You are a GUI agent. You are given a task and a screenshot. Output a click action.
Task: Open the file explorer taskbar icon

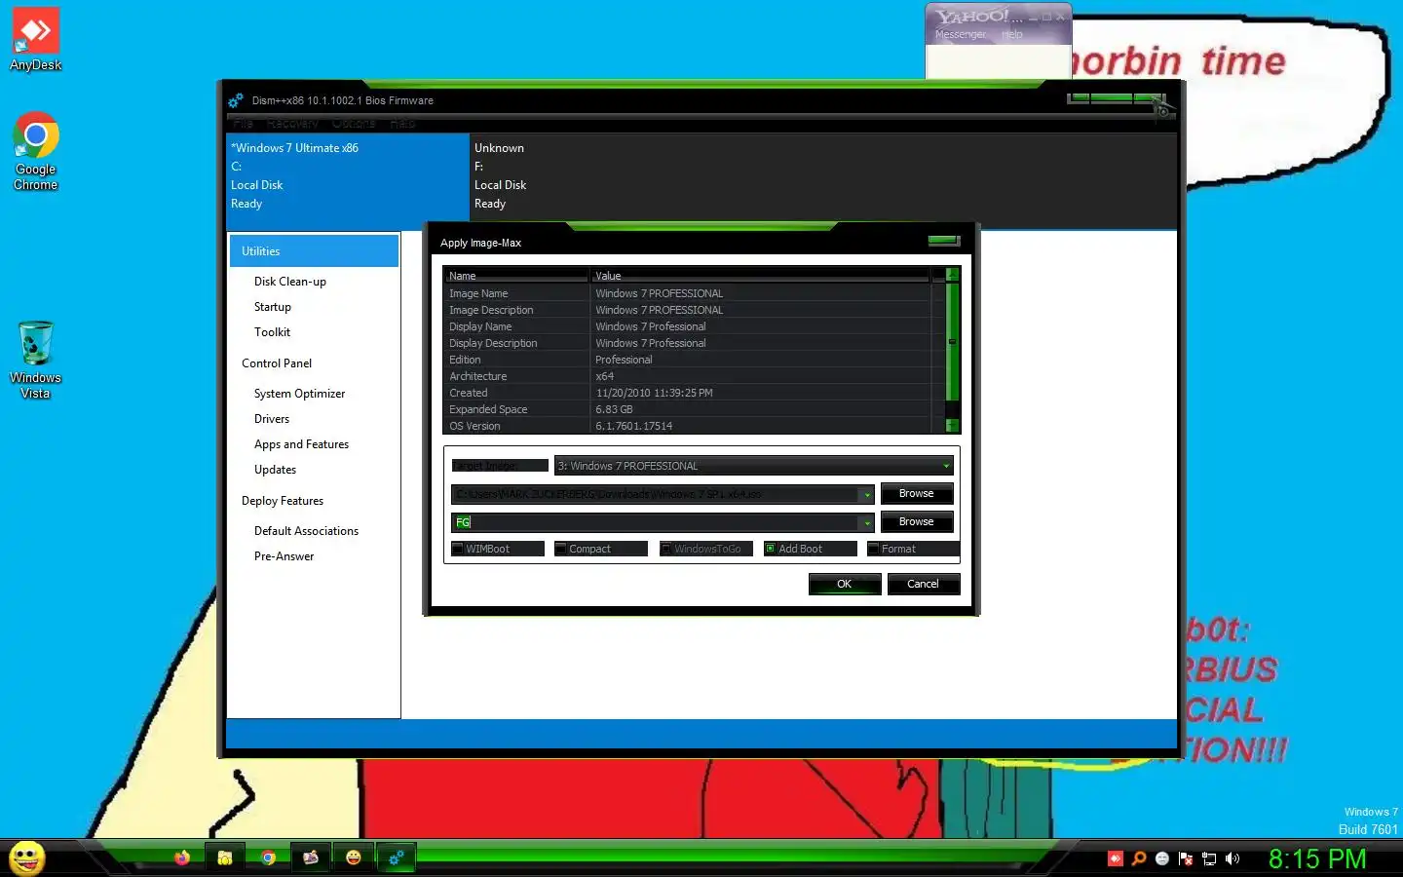[x=225, y=858]
